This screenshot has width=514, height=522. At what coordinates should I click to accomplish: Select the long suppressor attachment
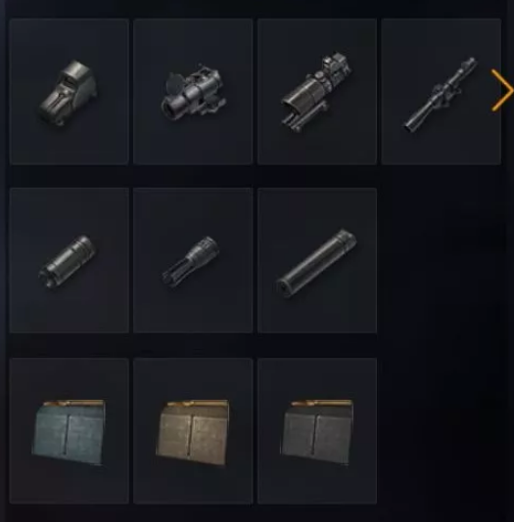[x=317, y=260]
